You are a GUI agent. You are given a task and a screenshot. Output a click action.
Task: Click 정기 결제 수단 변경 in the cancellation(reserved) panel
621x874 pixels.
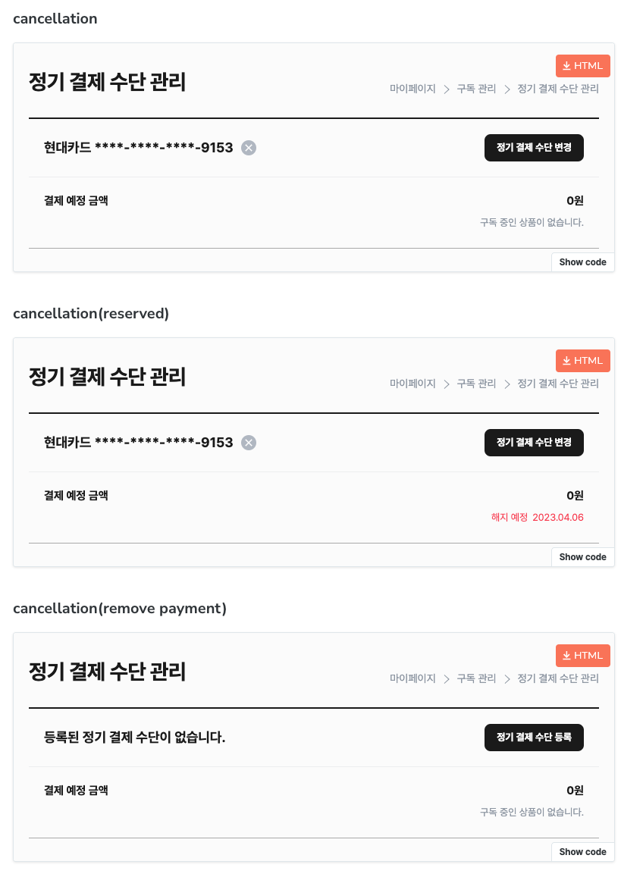(534, 443)
